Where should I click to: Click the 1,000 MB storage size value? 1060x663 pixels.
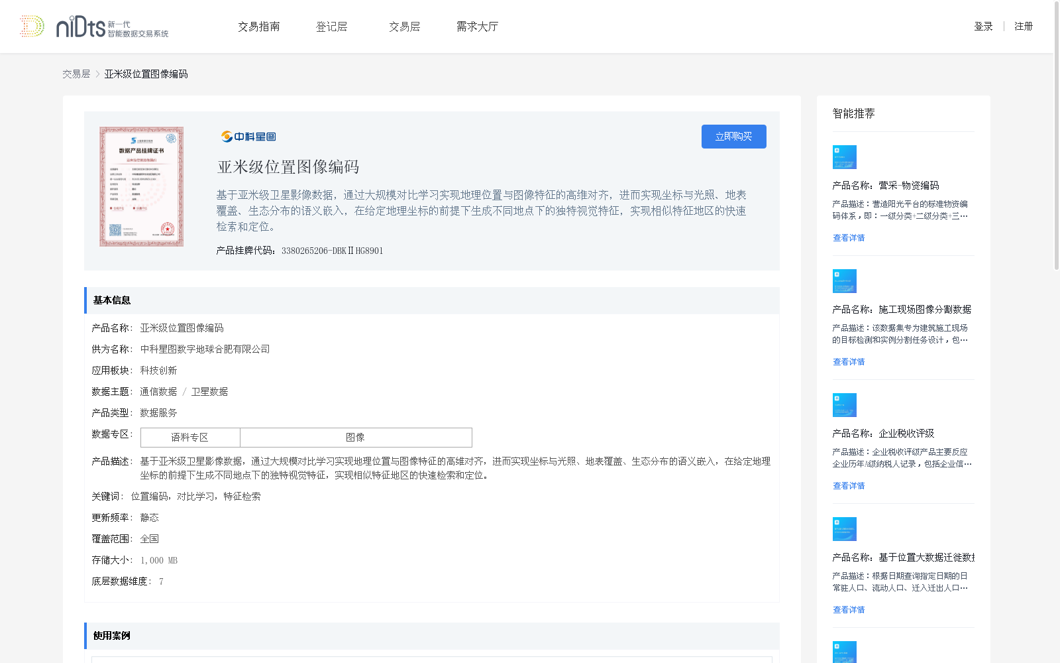coord(159,560)
